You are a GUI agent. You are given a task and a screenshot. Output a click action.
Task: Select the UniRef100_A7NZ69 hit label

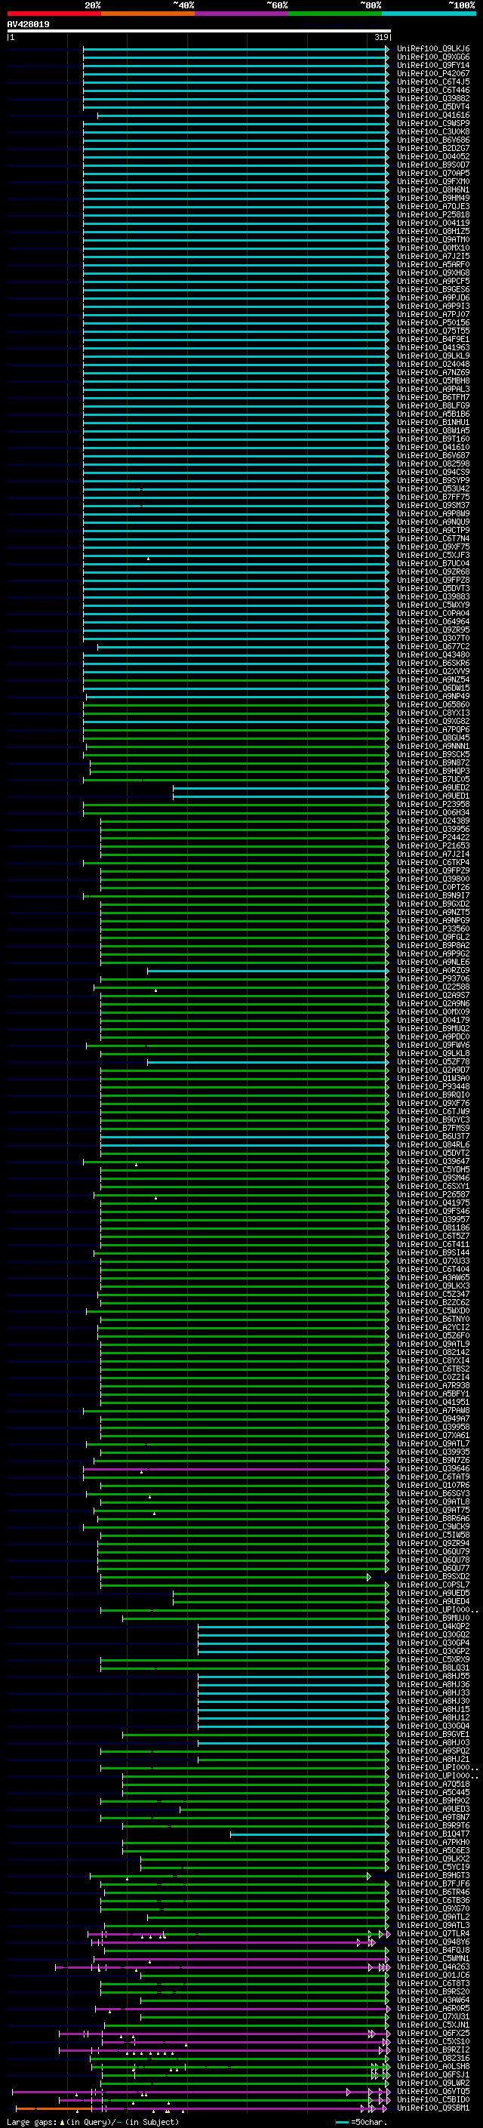[x=433, y=373]
